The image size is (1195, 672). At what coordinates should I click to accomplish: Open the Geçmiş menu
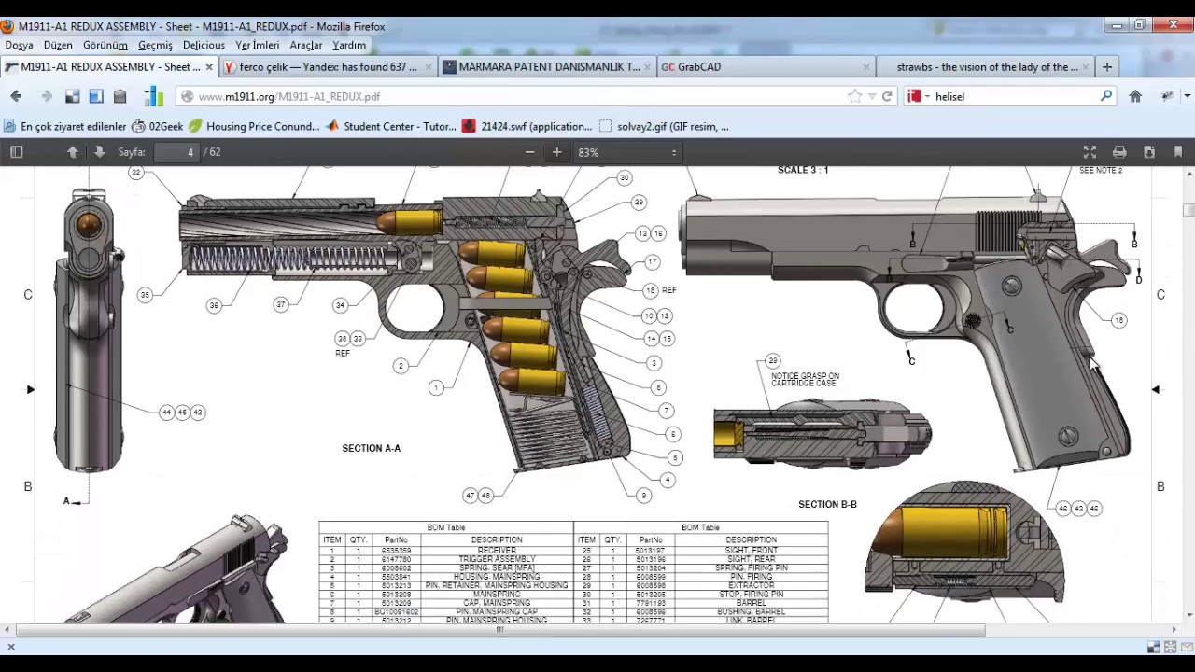[x=155, y=45]
